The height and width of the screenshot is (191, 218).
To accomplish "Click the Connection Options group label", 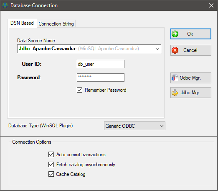I will point(32,142).
